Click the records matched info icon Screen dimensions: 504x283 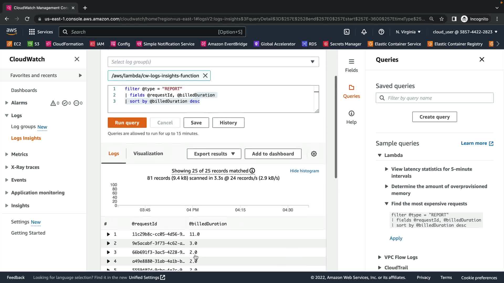[252, 171]
